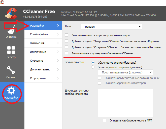Image resolution: width=166 pixels, height=129 pixels.
Task: Check Очищать альтернативные потоки данных
Action: pos(99,78)
